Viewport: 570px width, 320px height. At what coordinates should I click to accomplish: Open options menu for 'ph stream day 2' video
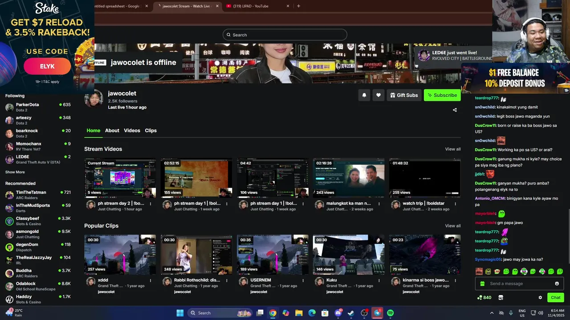pos(151,204)
